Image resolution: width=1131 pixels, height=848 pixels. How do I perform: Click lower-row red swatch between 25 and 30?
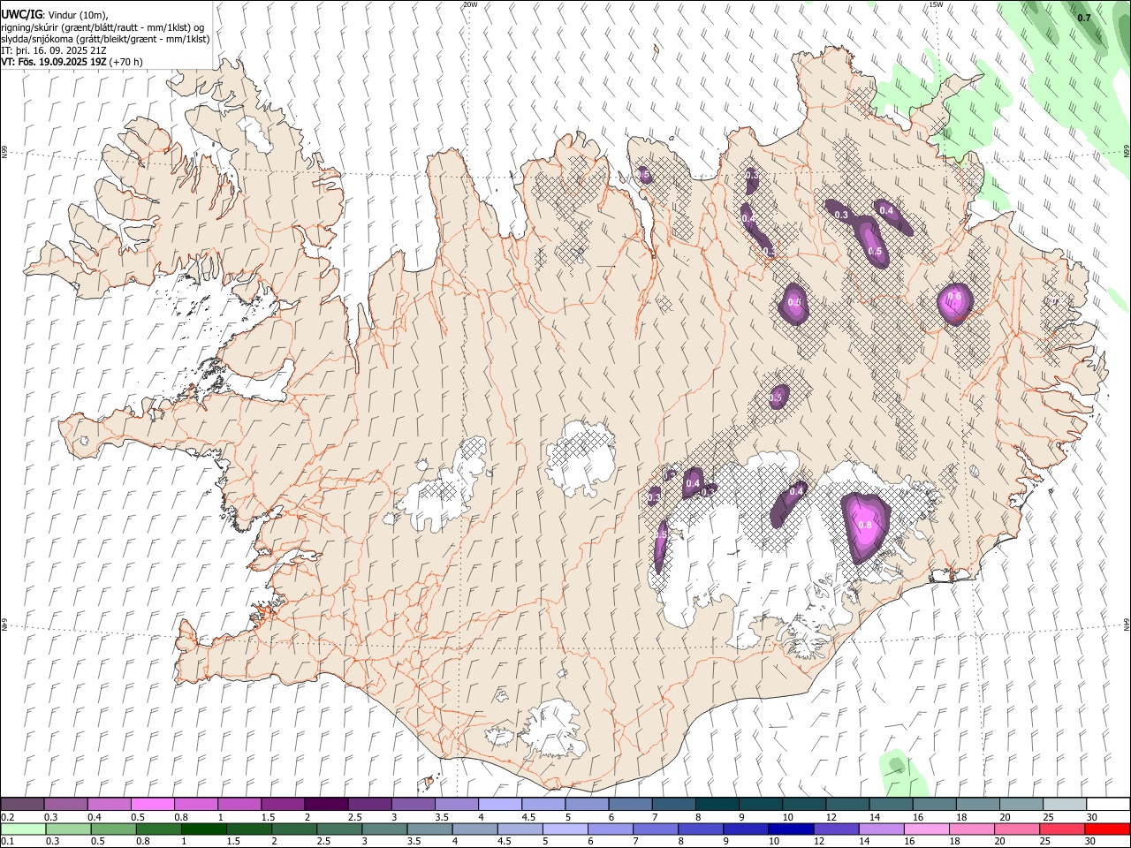1061,829
